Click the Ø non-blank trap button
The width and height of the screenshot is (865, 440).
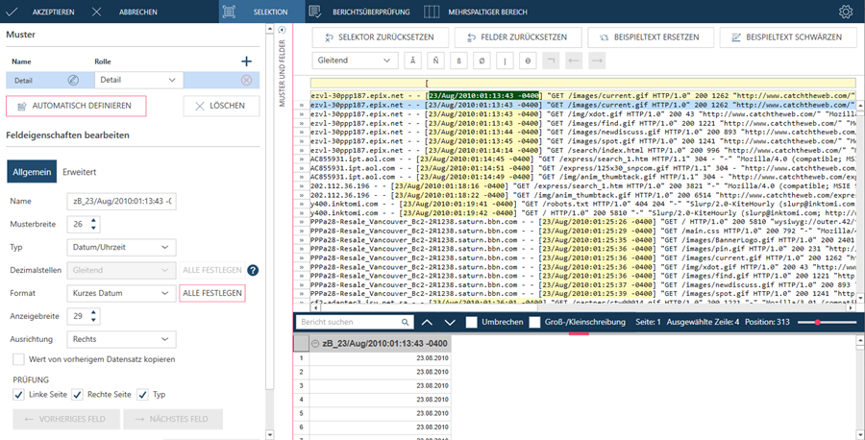click(482, 61)
